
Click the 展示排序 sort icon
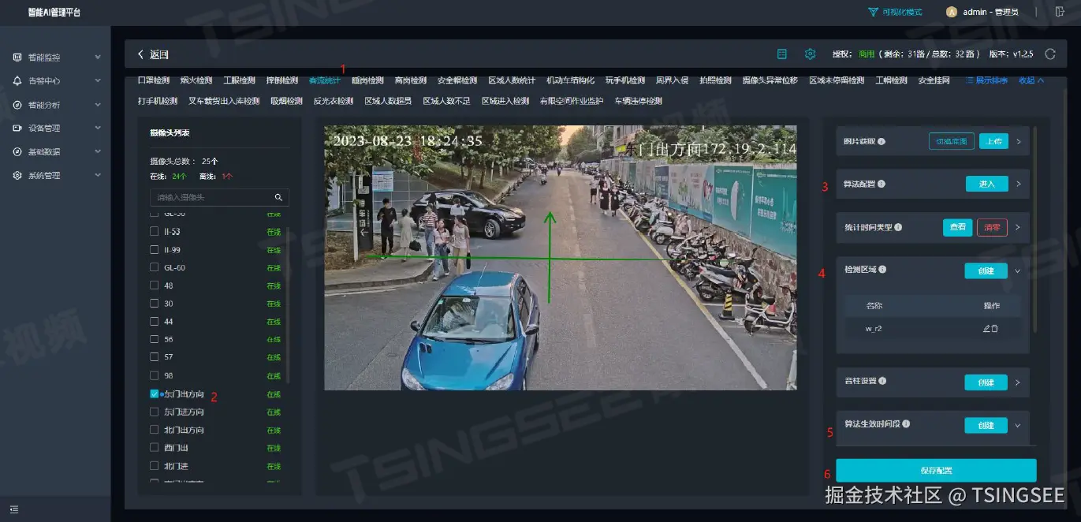970,80
